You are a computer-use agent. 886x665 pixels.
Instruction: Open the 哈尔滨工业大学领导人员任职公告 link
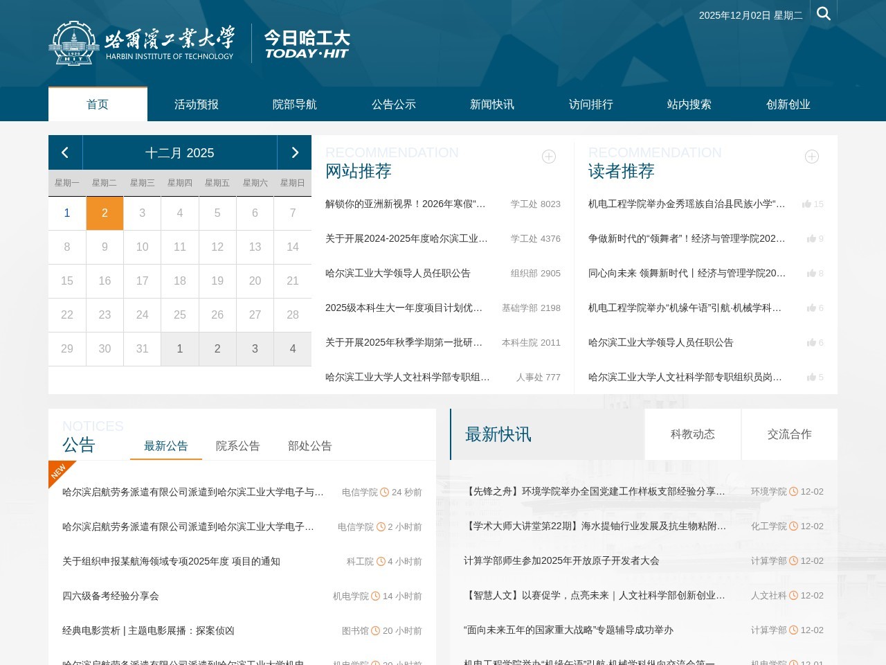coord(397,273)
